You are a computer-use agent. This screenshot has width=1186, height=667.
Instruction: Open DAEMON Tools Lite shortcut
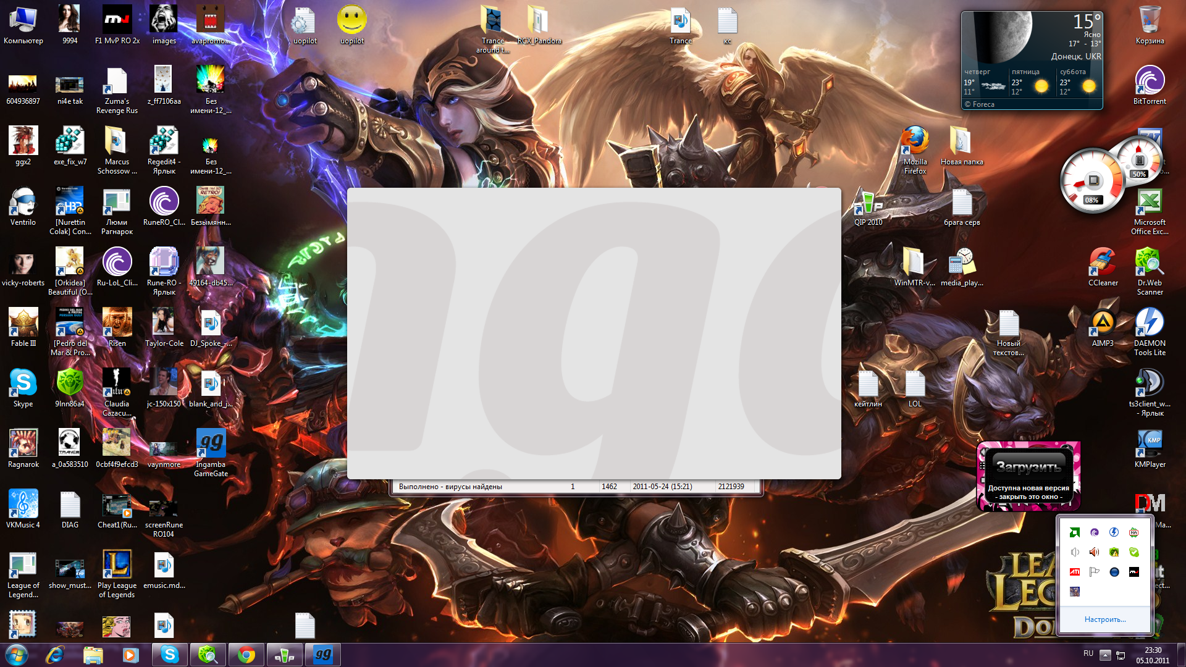(x=1150, y=323)
